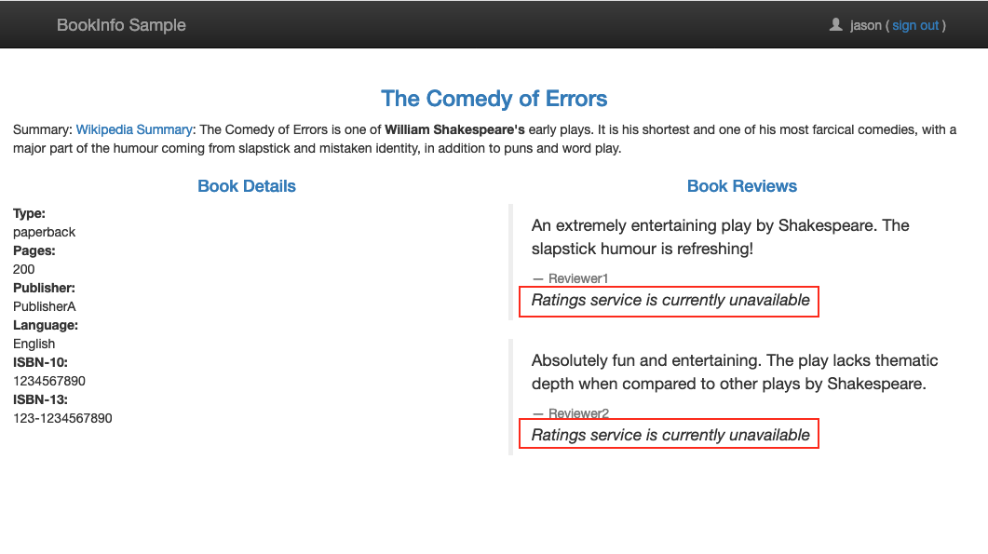988x554 pixels.
Task: Click the "PublisherA" publisher value
Action: tap(45, 306)
